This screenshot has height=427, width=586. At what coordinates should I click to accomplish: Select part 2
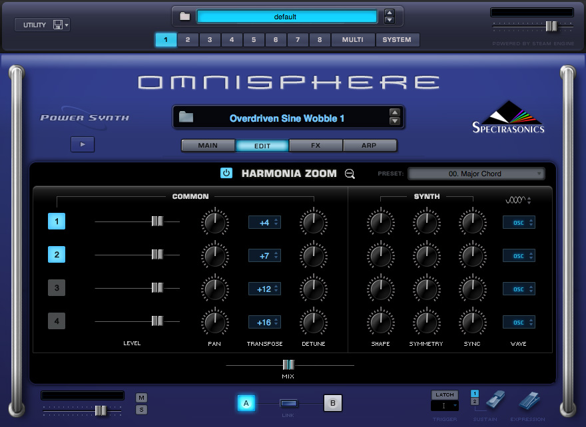[188, 39]
